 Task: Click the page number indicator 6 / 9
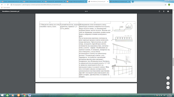[86, 11]
